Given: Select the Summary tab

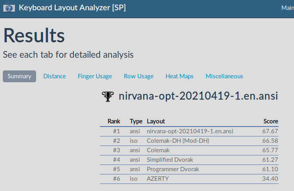Looking at the screenshot, I should click(19, 76).
